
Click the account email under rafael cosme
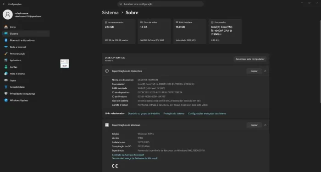28,16
